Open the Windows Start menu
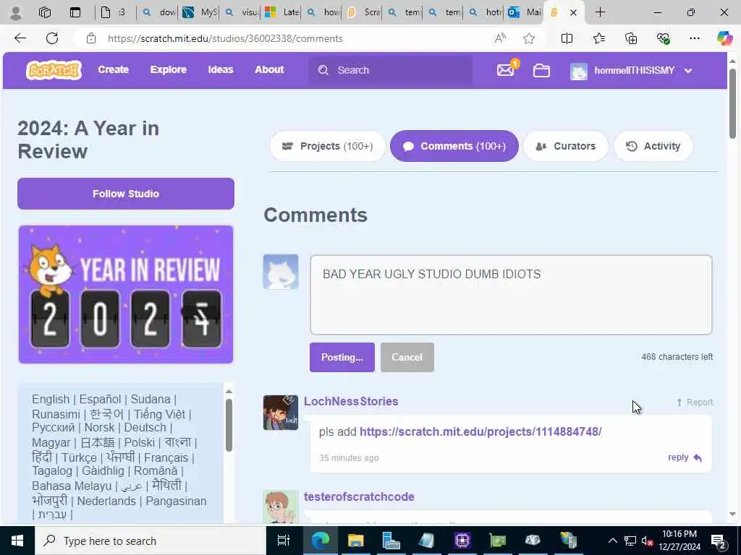741x555 pixels. [17, 541]
